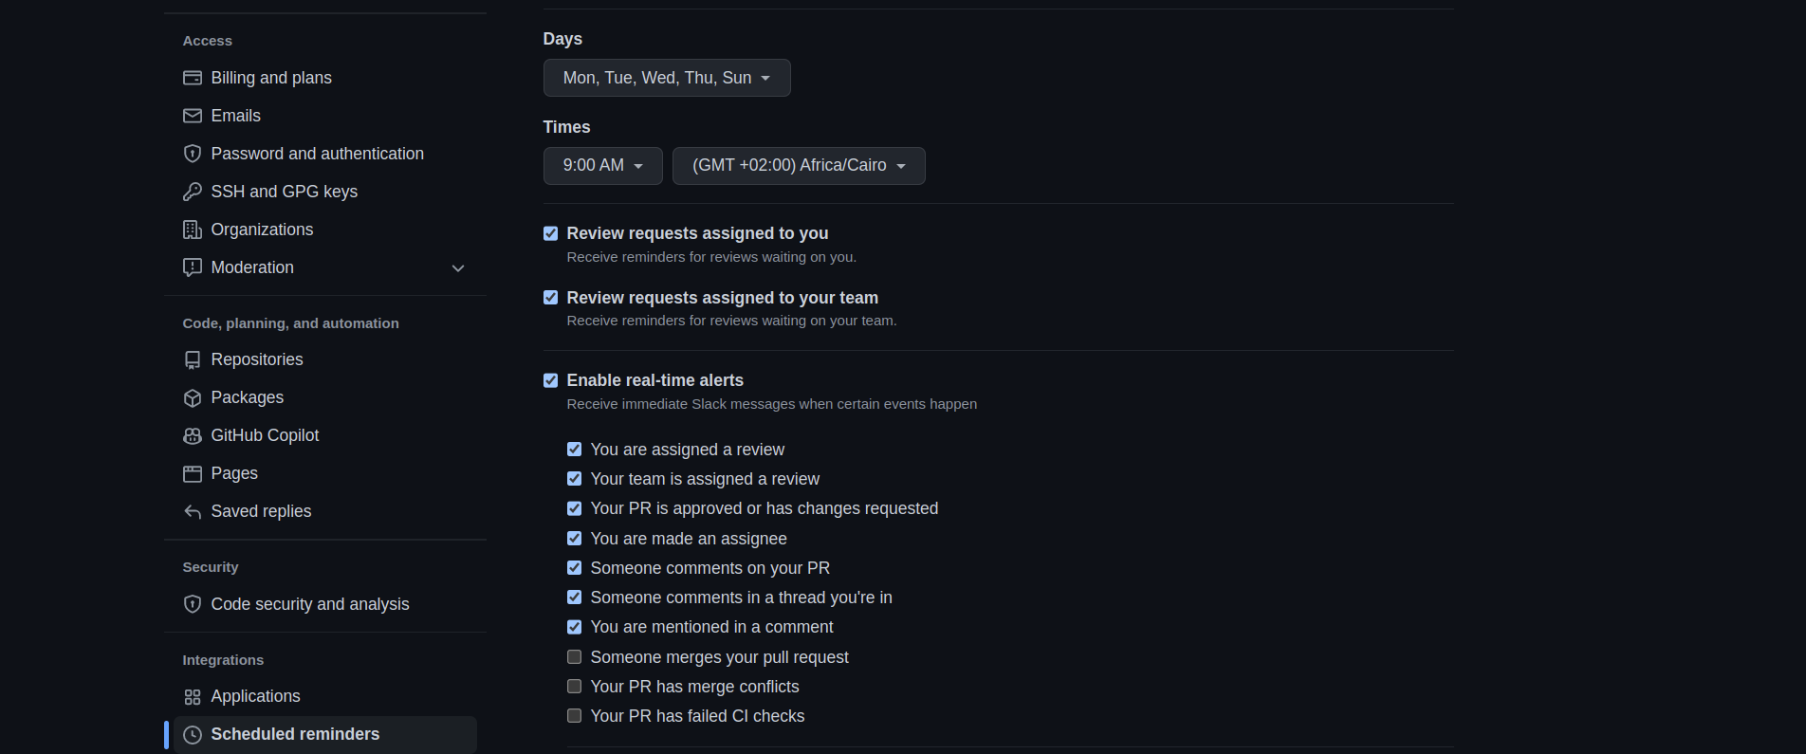Click the Organizations building icon

[x=193, y=230]
